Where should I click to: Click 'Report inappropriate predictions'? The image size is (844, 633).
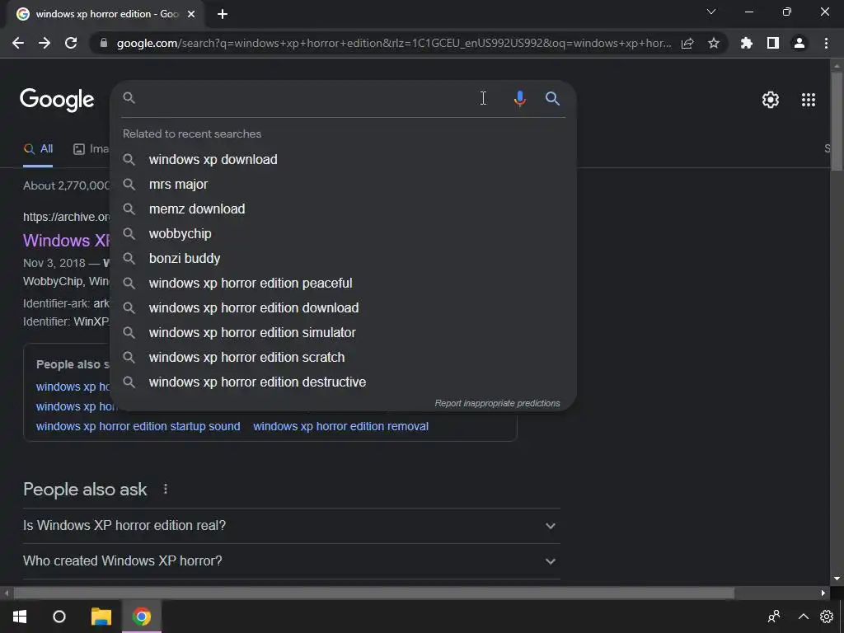coord(497,403)
